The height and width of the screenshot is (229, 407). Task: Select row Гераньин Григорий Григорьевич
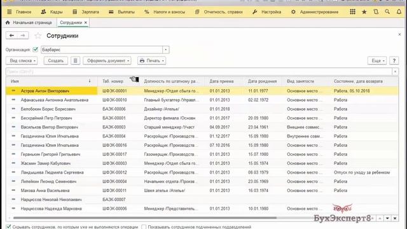pos(202,154)
